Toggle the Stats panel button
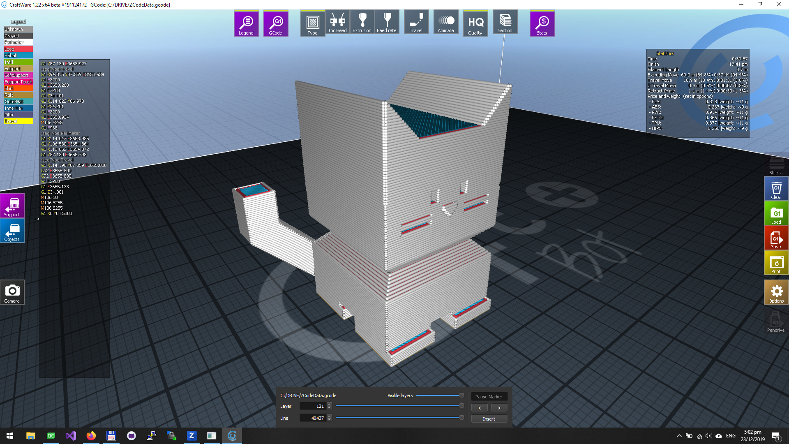 pyautogui.click(x=542, y=24)
